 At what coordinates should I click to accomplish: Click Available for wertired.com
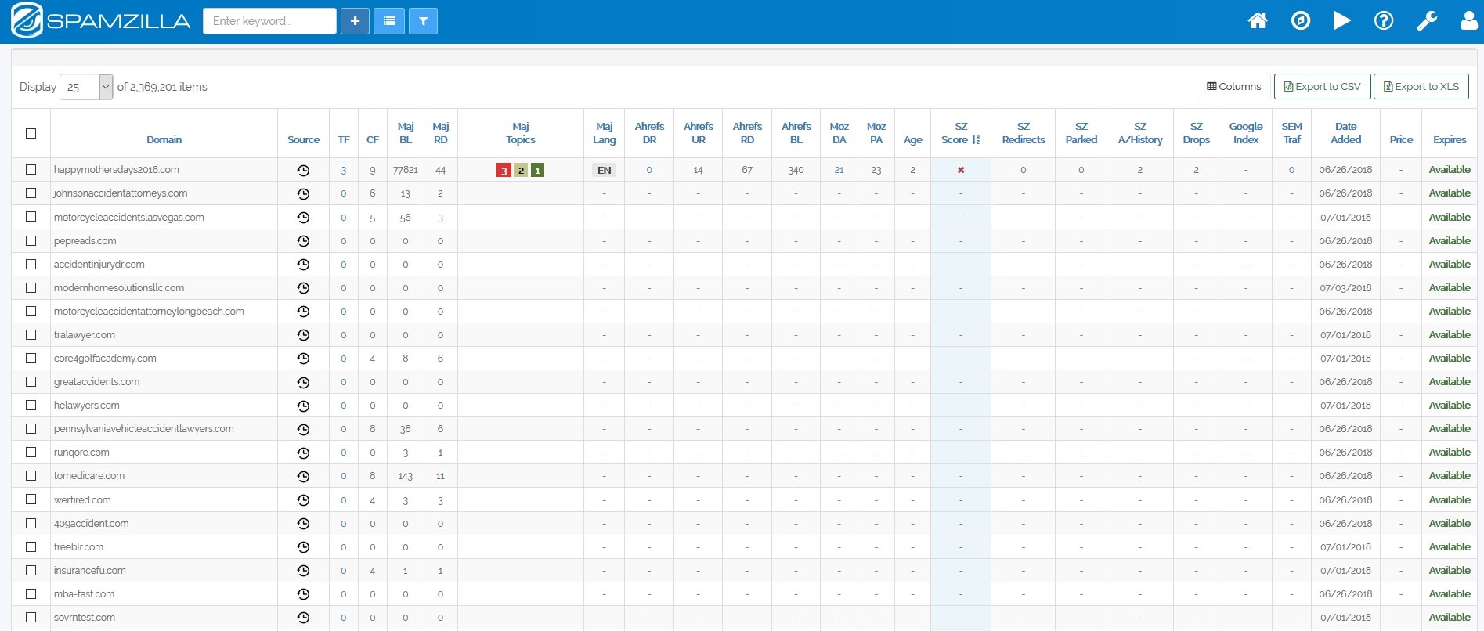pyautogui.click(x=1450, y=499)
